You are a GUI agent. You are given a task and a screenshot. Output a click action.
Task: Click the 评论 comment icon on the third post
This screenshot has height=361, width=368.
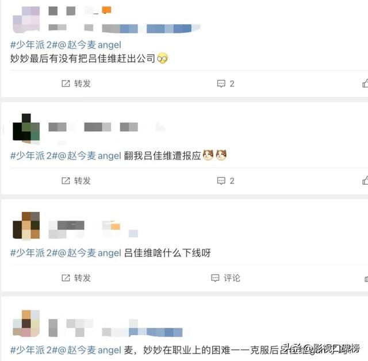215,278
